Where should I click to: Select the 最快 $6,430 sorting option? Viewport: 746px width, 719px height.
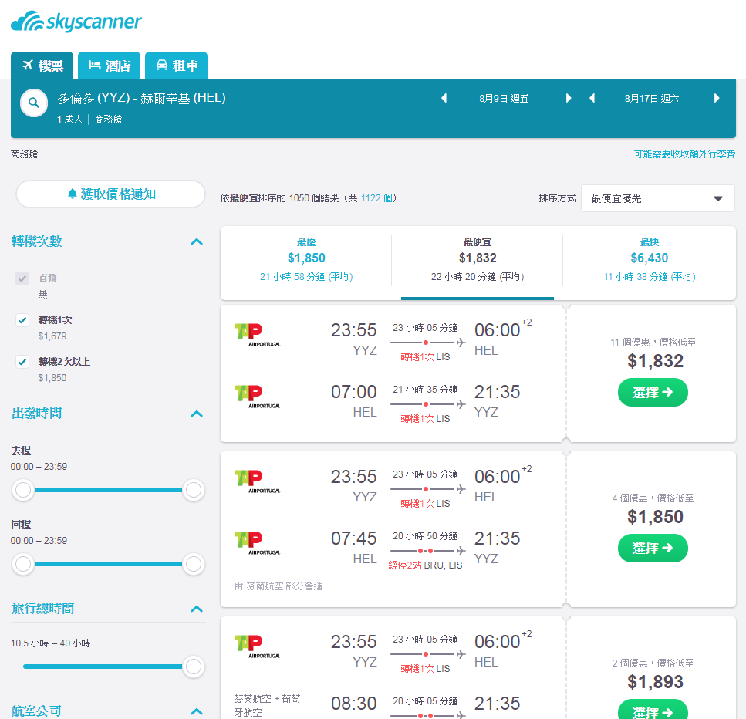(650, 259)
